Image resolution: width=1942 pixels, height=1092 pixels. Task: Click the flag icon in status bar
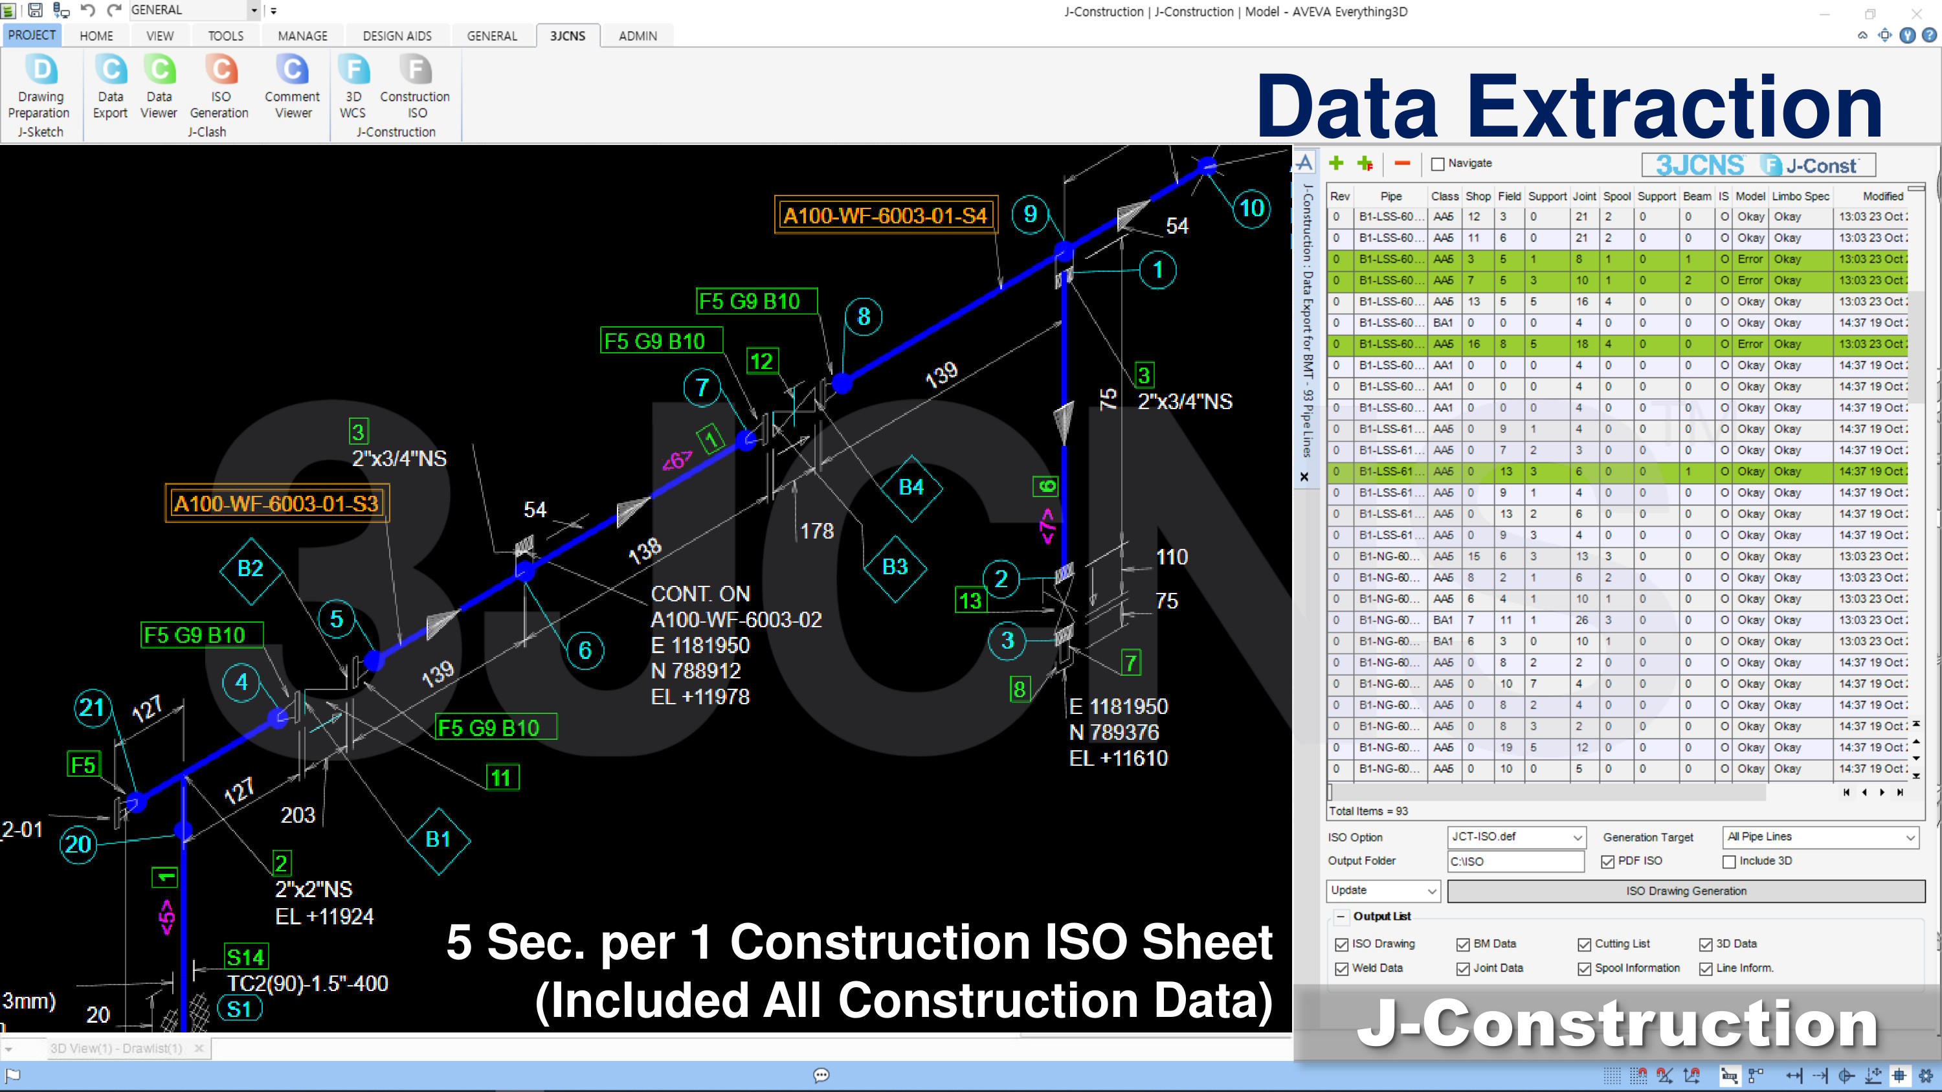tap(13, 1075)
